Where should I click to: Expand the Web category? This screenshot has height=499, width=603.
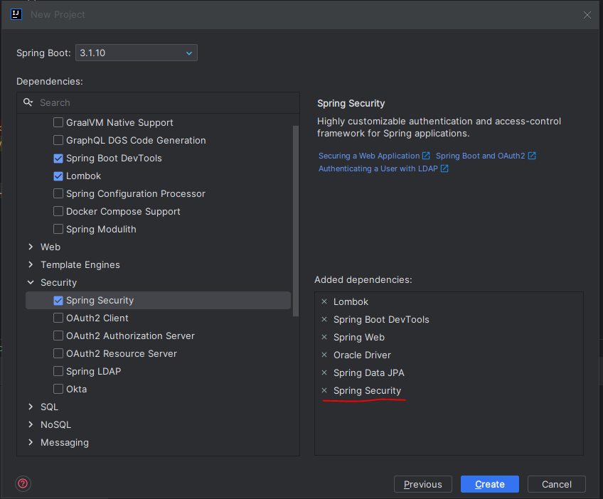point(31,247)
